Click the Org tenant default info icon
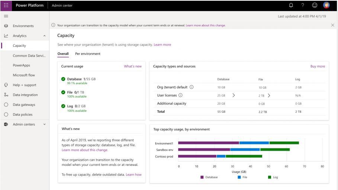338x190 pixels. (x=191, y=87)
